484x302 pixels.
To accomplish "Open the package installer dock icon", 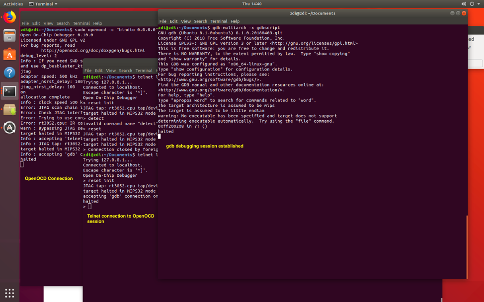I will pos(9,109).
